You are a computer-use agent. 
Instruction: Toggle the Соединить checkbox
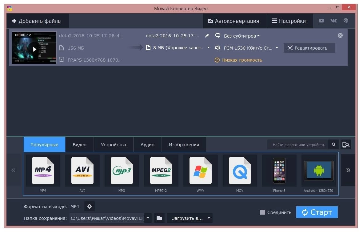tap(262, 212)
